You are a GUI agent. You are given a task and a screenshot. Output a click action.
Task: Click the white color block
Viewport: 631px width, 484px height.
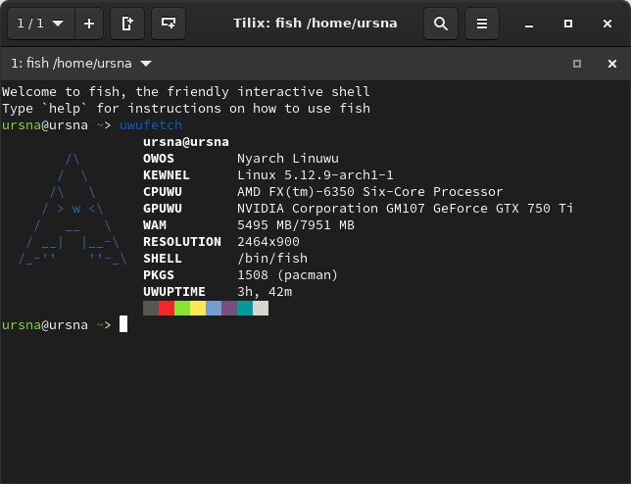(x=261, y=309)
